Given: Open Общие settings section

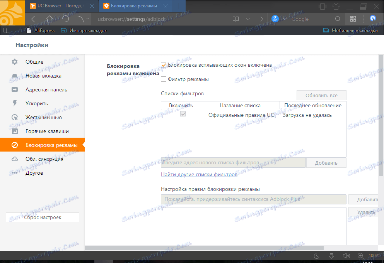Looking at the screenshot, I should point(43,62).
